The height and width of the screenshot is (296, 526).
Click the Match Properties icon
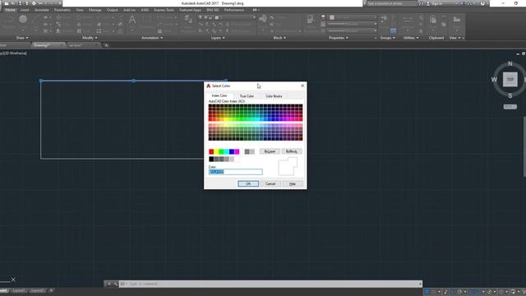click(x=311, y=20)
